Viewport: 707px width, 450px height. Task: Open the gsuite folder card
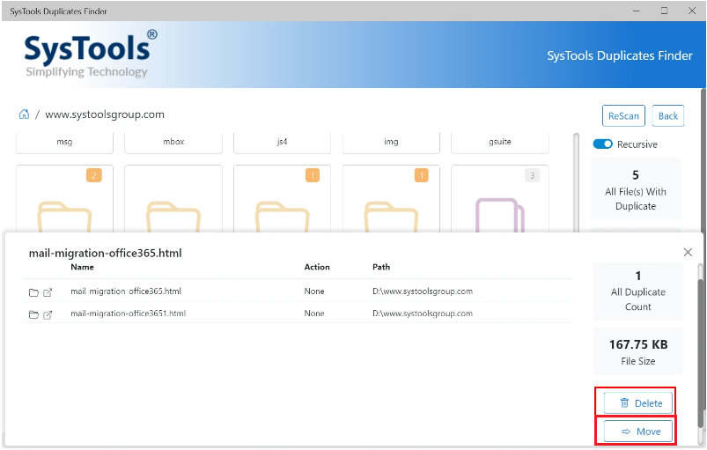coord(500,143)
